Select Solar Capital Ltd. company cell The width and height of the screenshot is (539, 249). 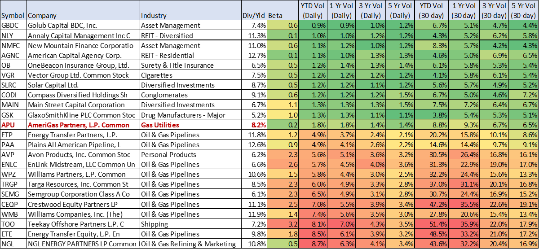point(83,85)
